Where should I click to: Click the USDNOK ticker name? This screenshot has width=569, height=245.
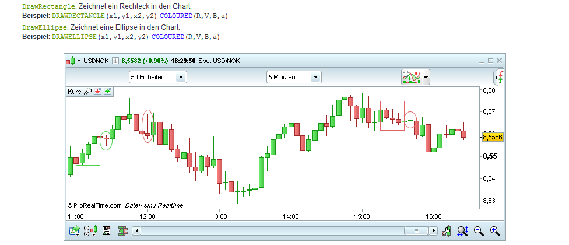point(96,61)
